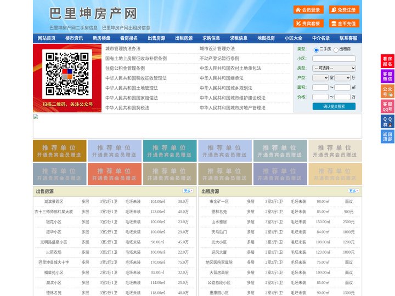Open 中介名录 navigation item
The height and width of the screenshot is (296, 395).
point(321,38)
